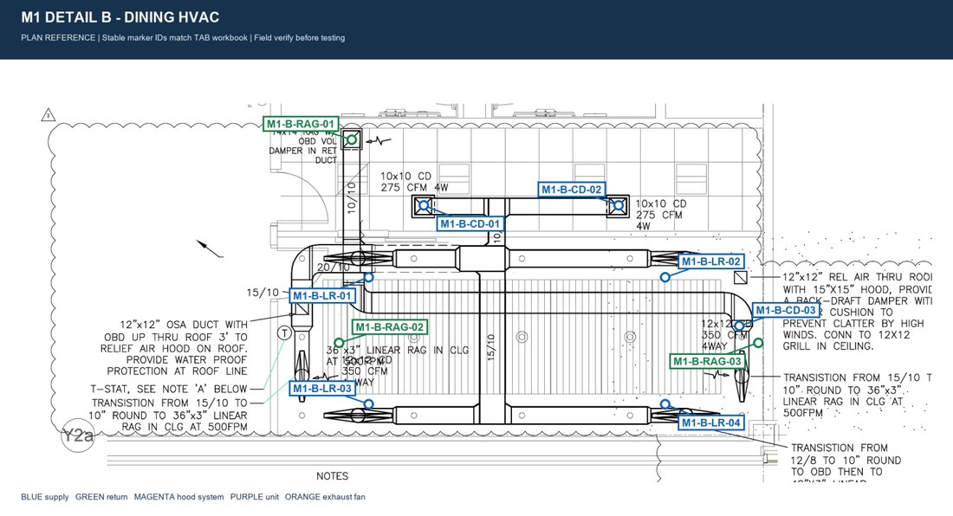This screenshot has width=953, height=516.
Task: Click the M1-B-RAG-03 return marker label
Action: tap(707, 361)
